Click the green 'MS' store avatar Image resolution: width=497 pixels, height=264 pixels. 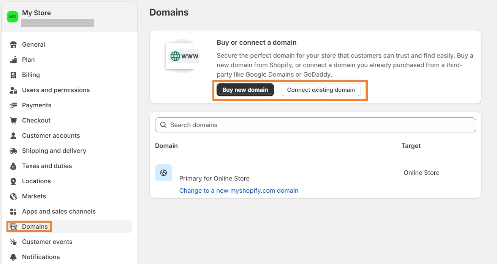12,17
